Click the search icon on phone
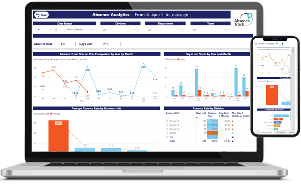This screenshot has width=301, height=184. [277, 44]
